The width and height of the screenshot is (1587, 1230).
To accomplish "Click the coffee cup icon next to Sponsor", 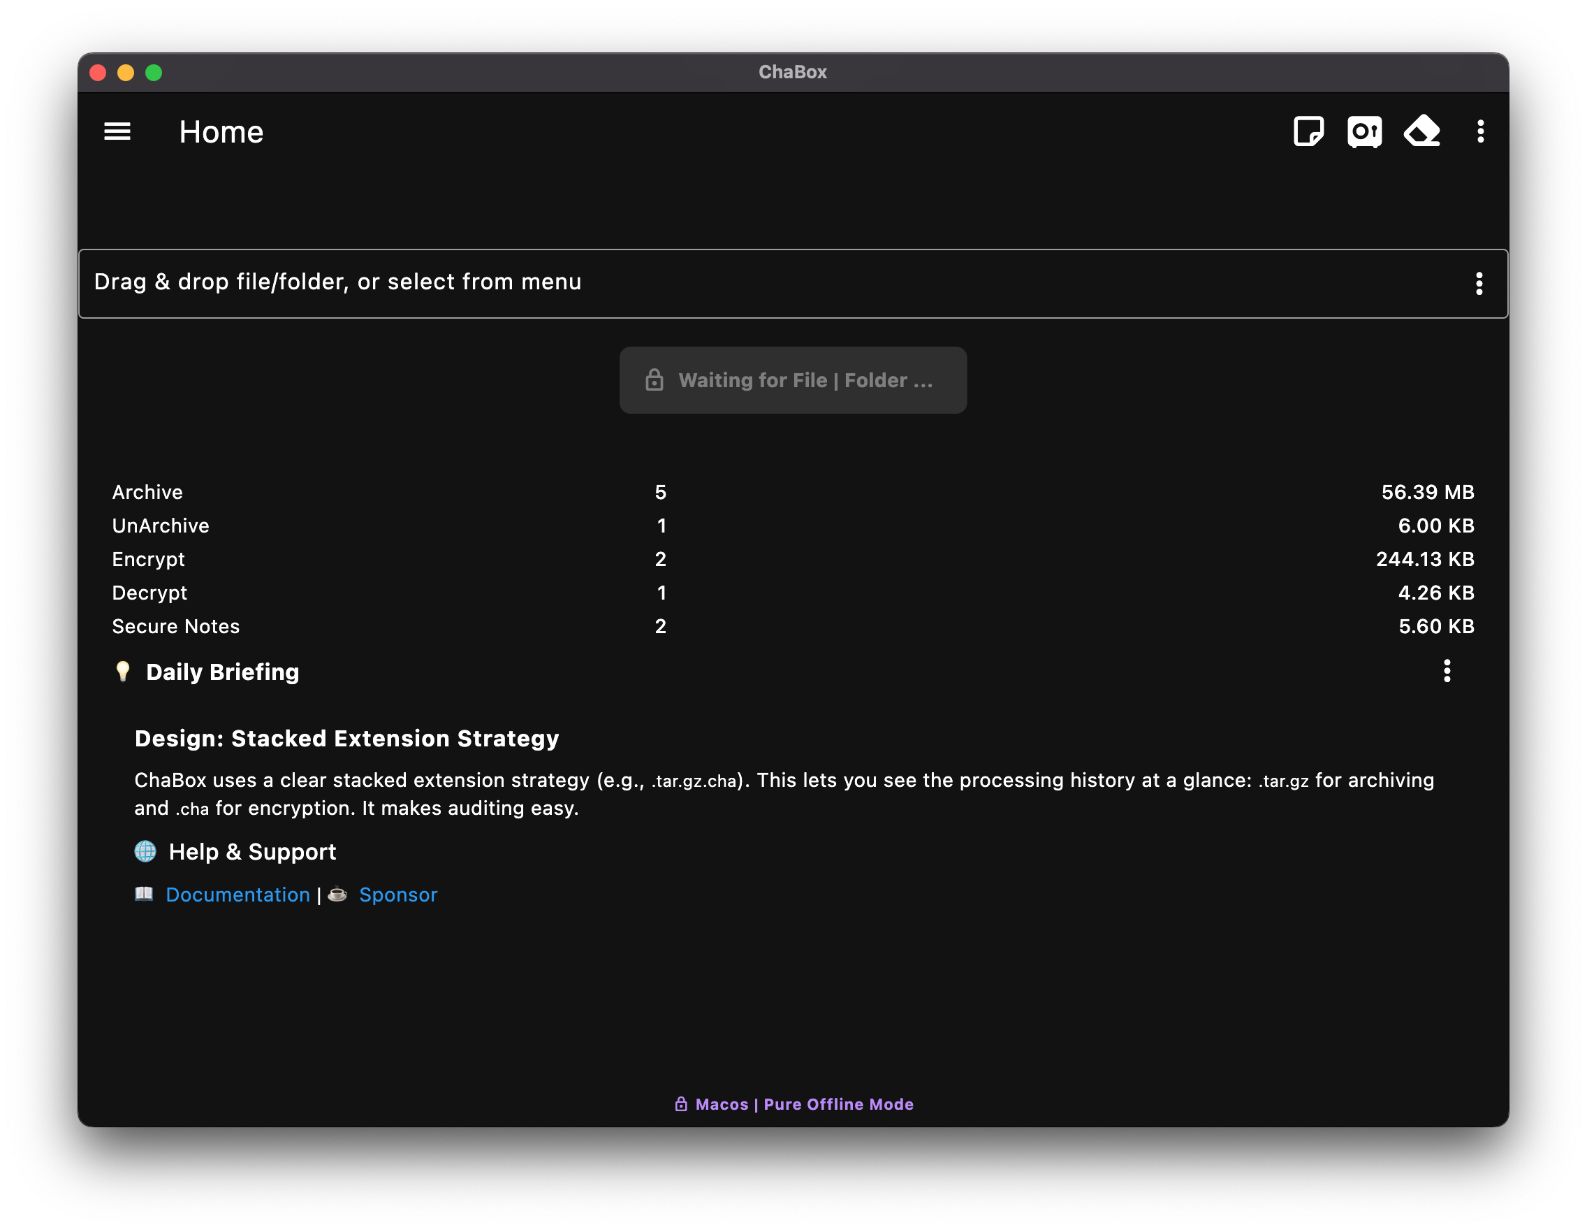I will [x=337, y=893].
